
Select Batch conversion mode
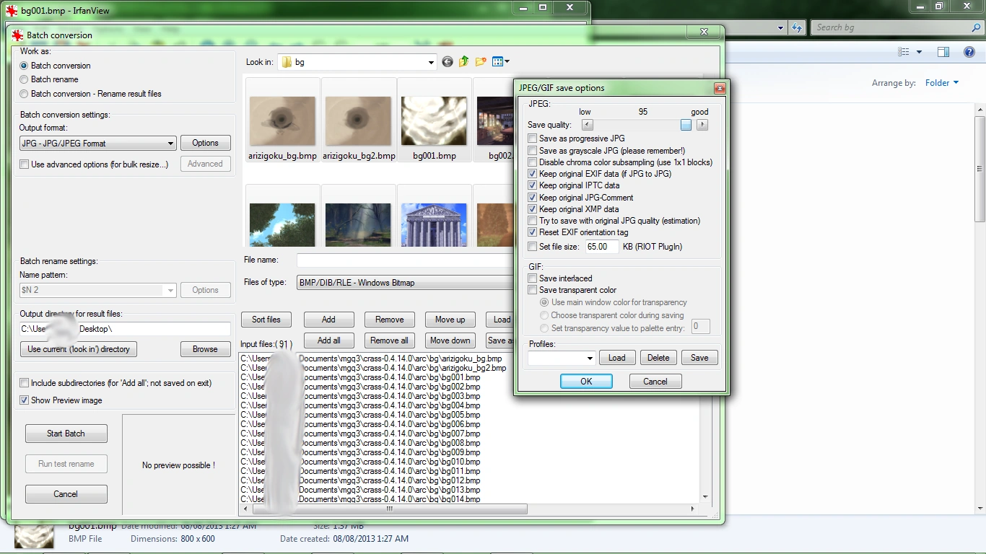click(x=25, y=66)
